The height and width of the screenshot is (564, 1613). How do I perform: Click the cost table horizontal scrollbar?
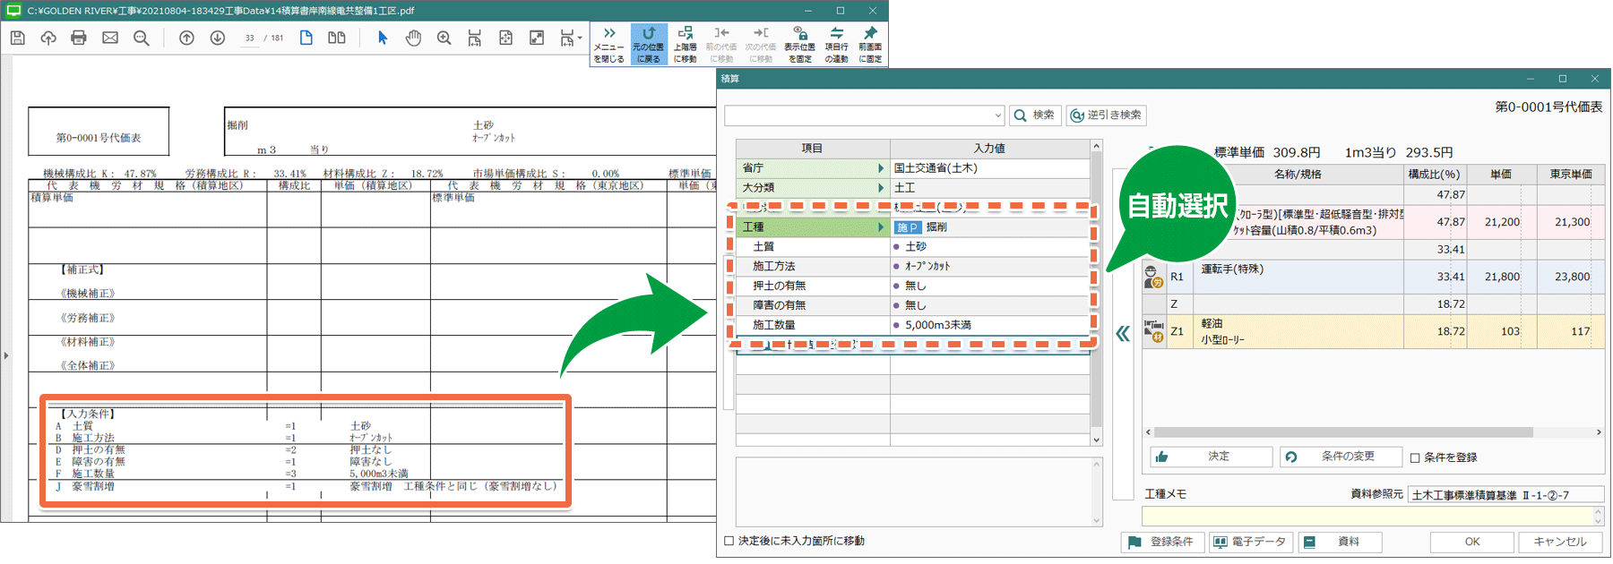coord(1343,432)
